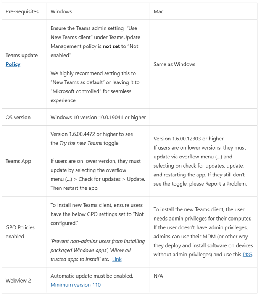Image resolution: width=258 pixels, height=294 pixels.
Task: Open the Policy link under Teams update
Action: 13,64
